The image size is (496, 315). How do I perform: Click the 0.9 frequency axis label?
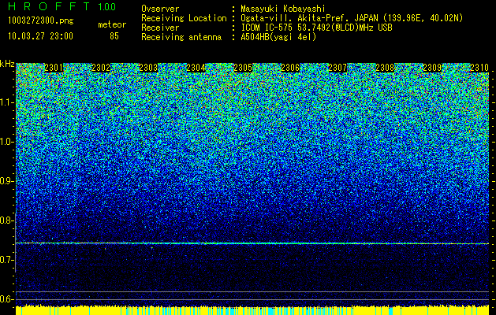6,181
